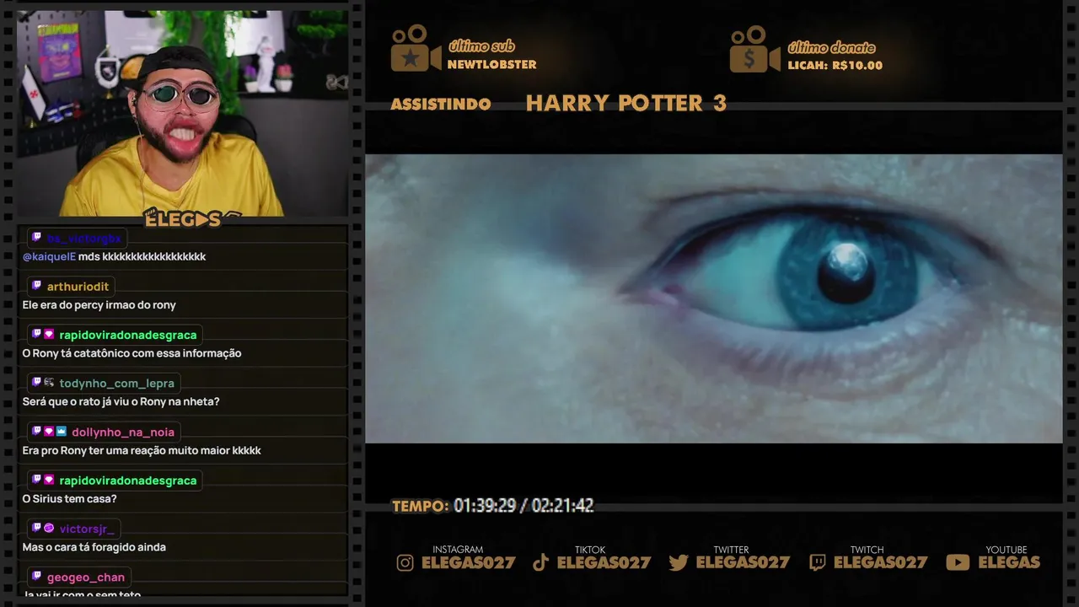Click Twitch badge above 'O Sirius tem casa?'
Image resolution: width=1079 pixels, height=607 pixels.
click(36, 480)
